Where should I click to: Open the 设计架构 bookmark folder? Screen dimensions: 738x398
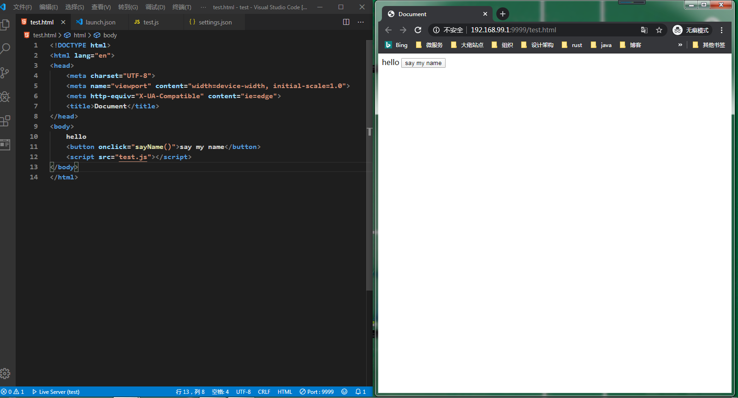(x=537, y=45)
